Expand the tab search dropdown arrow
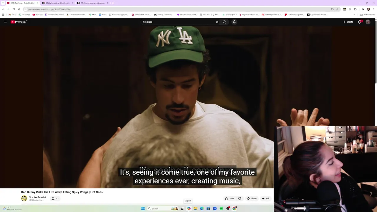377x212 pixels. point(3,3)
